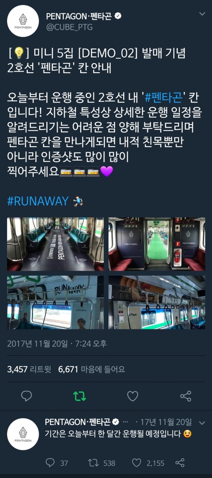
Task: Expand the main tweet options chevron
Action: coord(202,14)
